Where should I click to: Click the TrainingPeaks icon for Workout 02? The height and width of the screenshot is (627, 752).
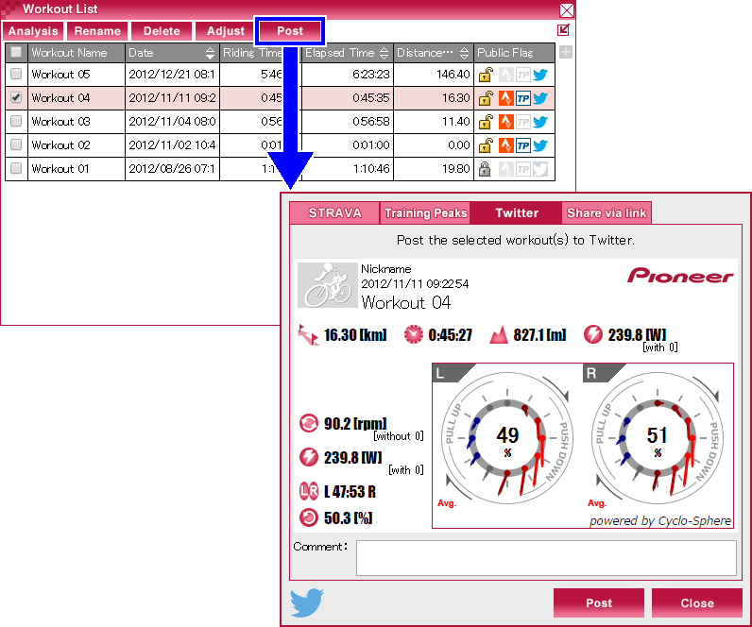pos(523,145)
